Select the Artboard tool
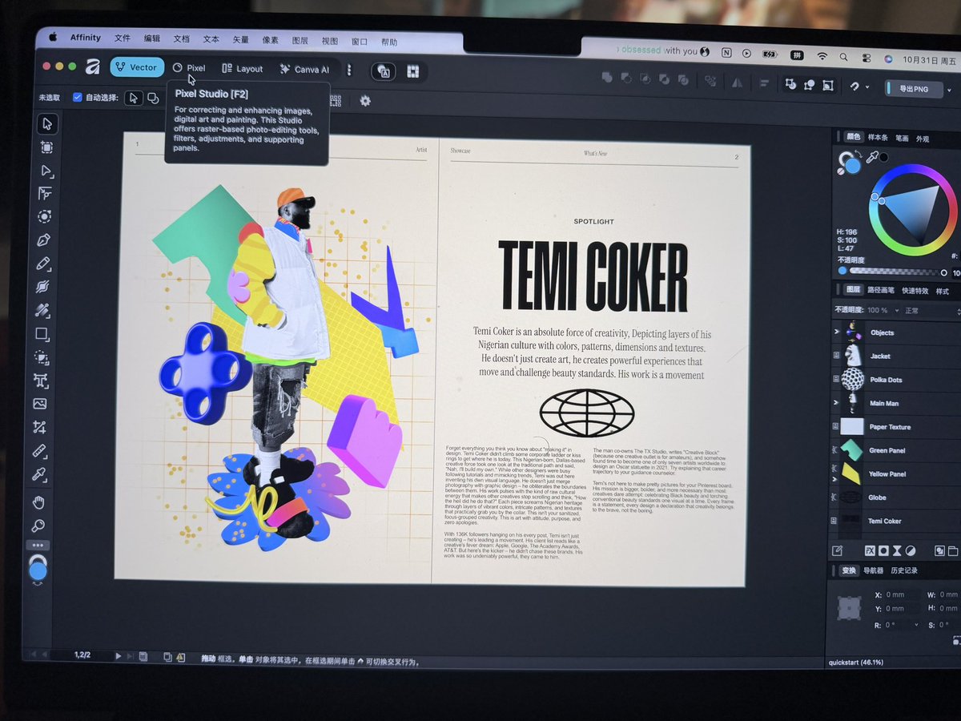This screenshot has width=961, height=721. pyautogui.click(x=46, y=147)
